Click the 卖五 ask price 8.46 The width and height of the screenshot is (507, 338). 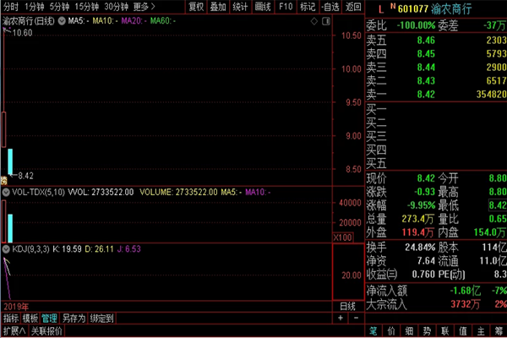(x=426, y=41)
